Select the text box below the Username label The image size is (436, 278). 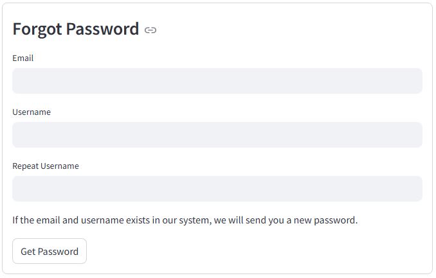tap(217, 135)
